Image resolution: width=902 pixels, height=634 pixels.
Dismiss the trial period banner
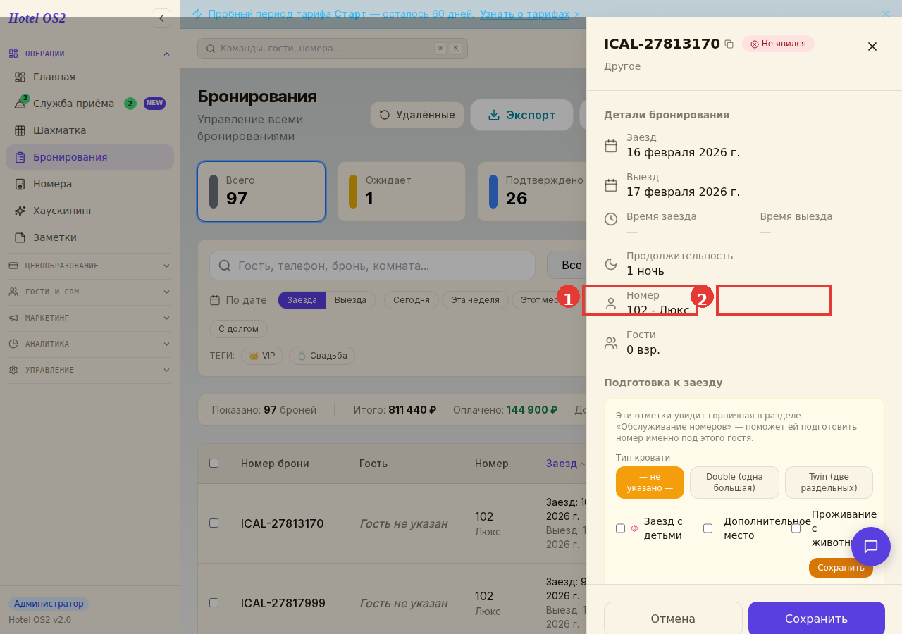pyautogui.click(x=886, y=14)
